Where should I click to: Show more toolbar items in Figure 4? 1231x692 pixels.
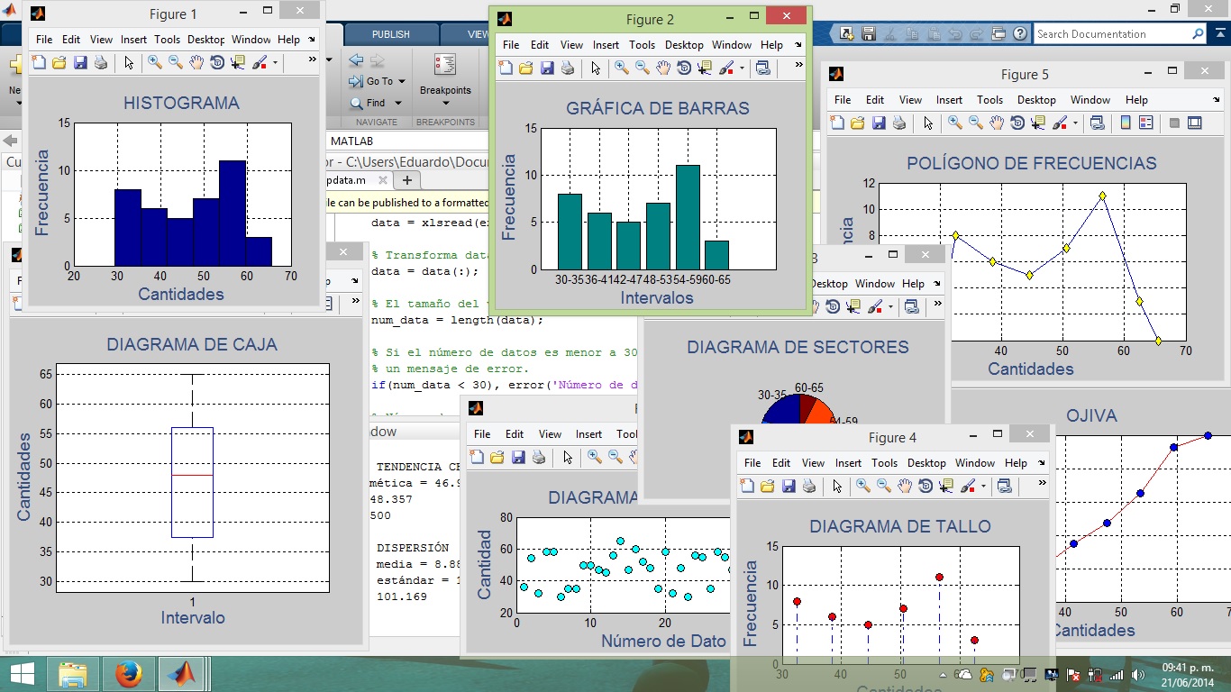1042,484
